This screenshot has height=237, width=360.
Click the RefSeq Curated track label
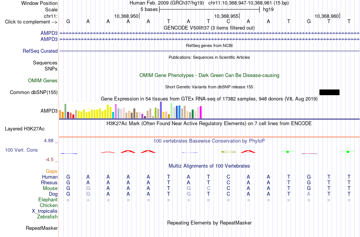click(x=40, y=51)
